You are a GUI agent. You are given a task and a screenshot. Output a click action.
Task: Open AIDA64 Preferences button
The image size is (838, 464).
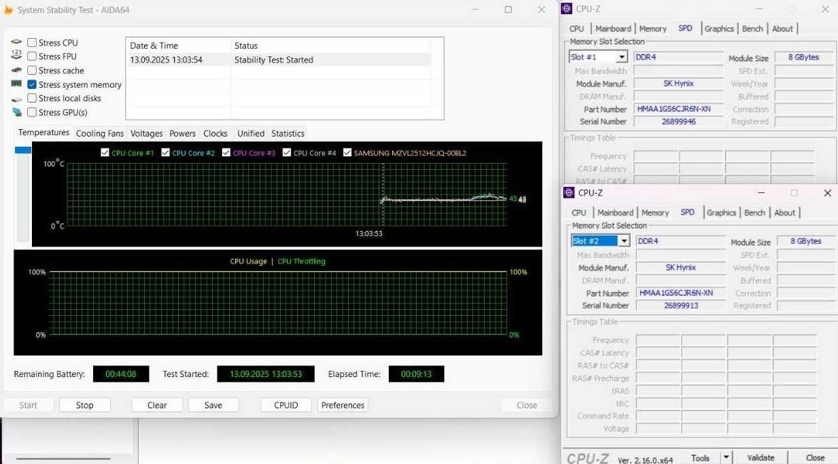343,405
